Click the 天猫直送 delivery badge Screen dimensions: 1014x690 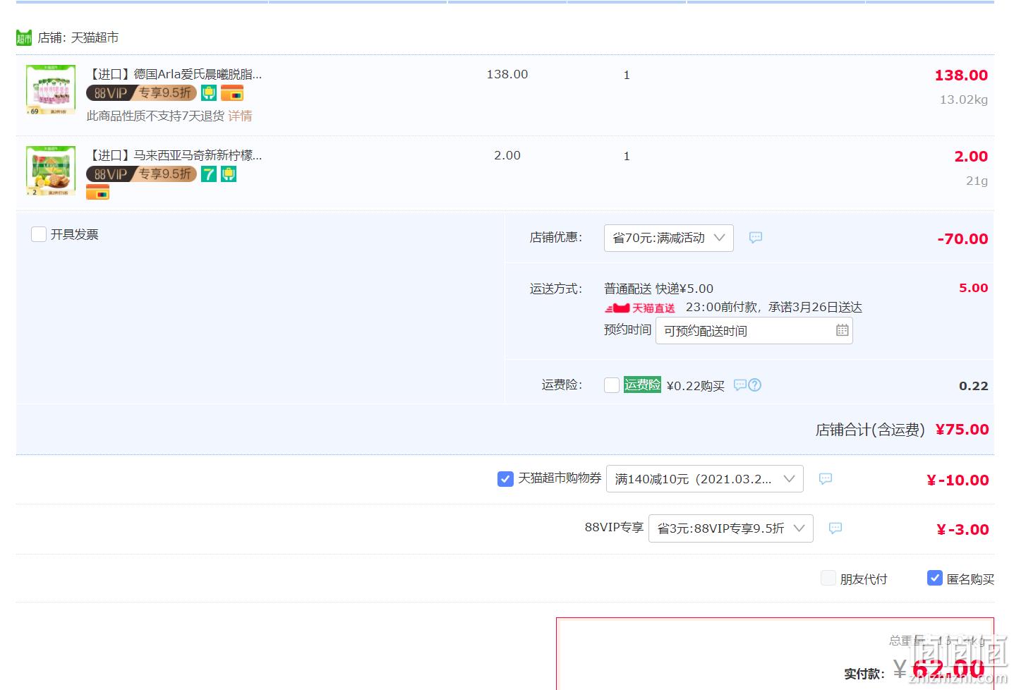point(640,308)
